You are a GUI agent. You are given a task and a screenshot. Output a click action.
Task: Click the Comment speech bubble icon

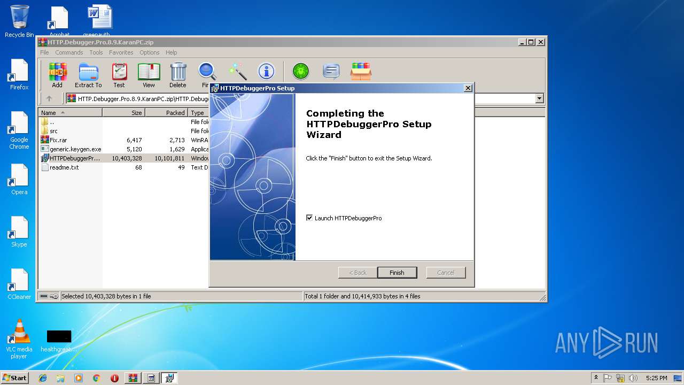coord(331,71)
